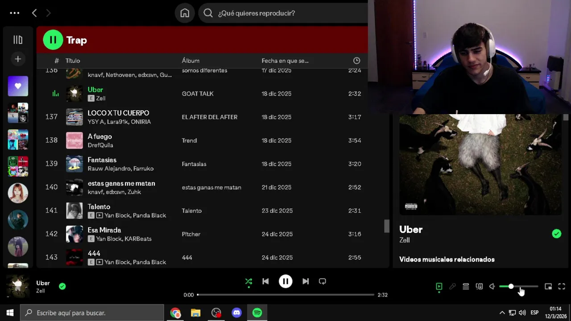The height and width of the screenshot is (321, 571).
Task: Click the album art of Fantasías
Action: pos(74,164)
